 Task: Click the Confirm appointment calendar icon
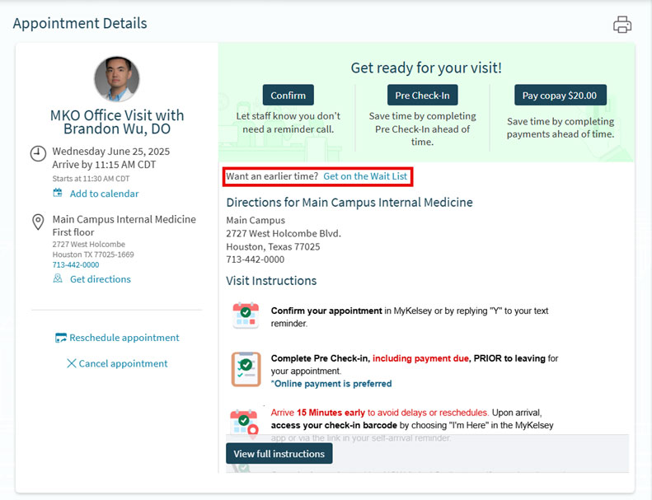pos(246,316)
